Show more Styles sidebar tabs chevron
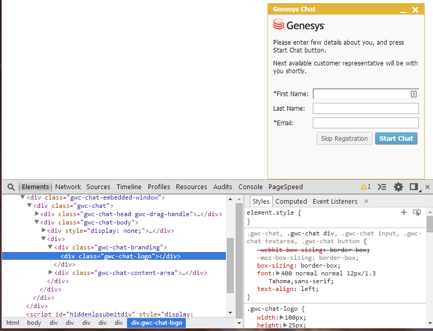Screen dimensions: 433x331 coord(366,201)
